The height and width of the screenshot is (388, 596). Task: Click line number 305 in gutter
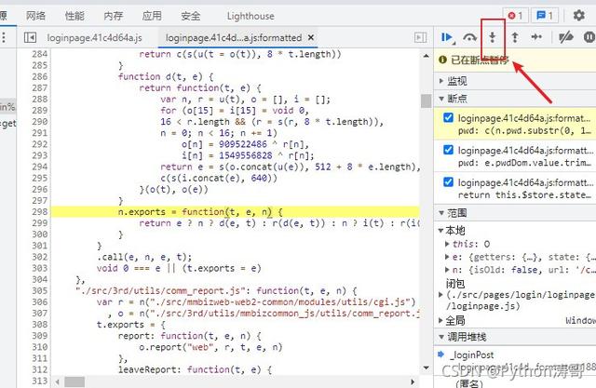(39, 291)
